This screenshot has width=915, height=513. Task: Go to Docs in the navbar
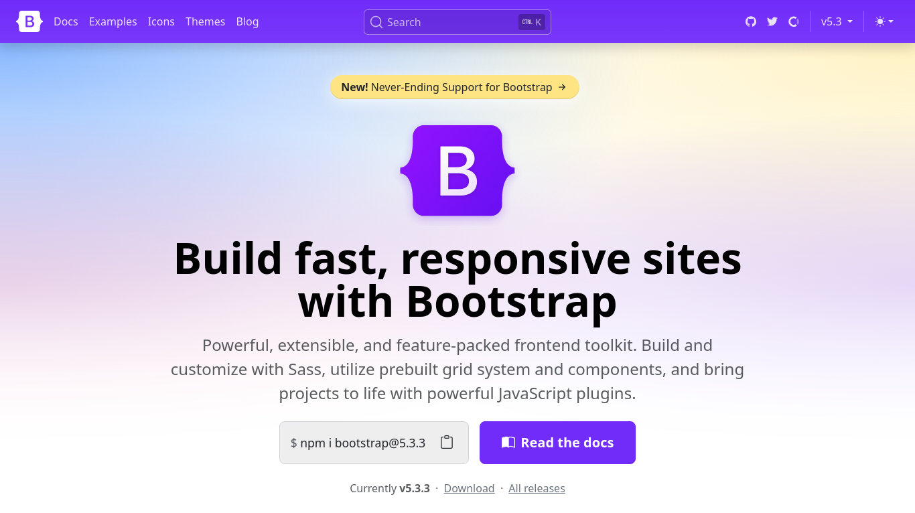[x=66, y=21]
